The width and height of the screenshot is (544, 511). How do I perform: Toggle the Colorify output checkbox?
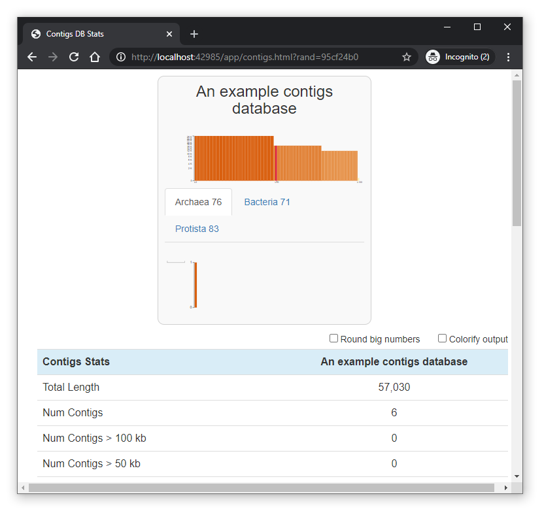[x=442, y=338]
